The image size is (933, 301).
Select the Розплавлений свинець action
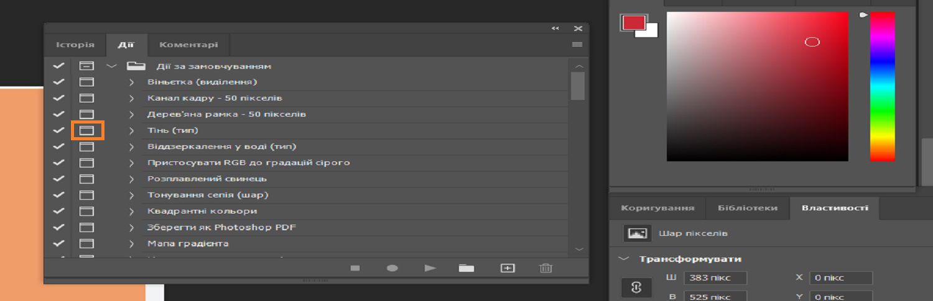[x=207, y=179]
